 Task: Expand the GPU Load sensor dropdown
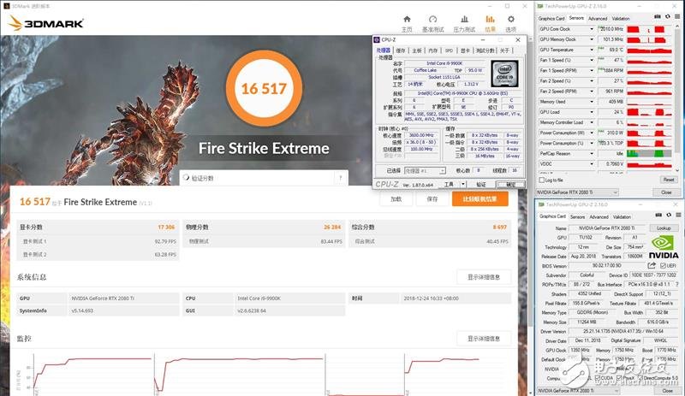(592, 112)
